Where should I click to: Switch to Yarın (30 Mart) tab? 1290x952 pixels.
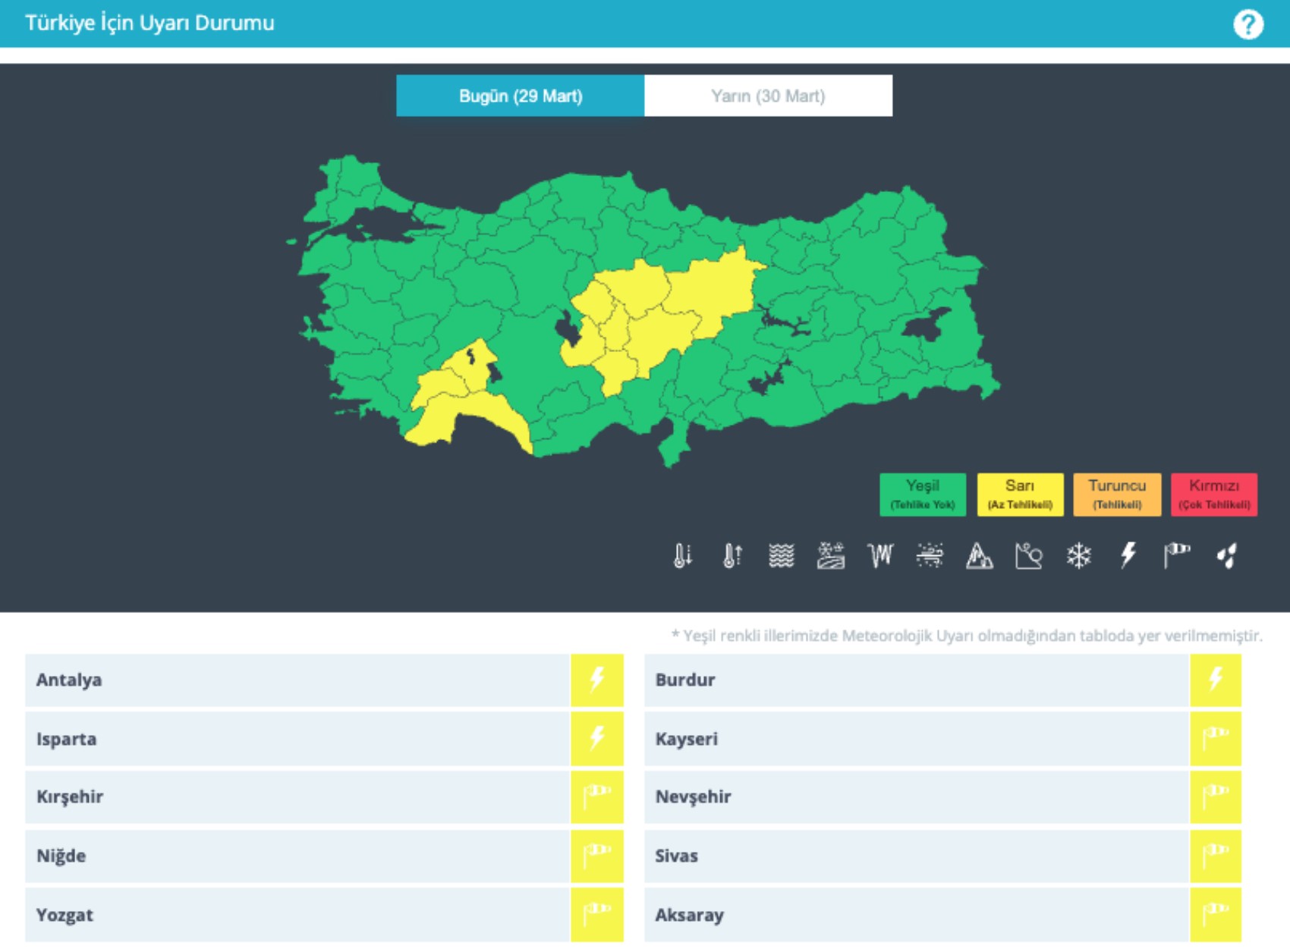click(x=768, y=96)
